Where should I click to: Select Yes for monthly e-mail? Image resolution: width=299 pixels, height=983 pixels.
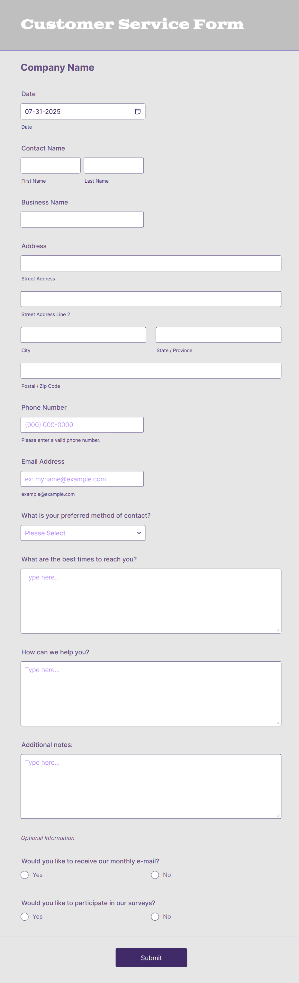click(x=25, y=875)
